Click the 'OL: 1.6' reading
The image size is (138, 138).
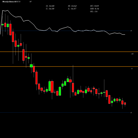[x=94, y=12]
